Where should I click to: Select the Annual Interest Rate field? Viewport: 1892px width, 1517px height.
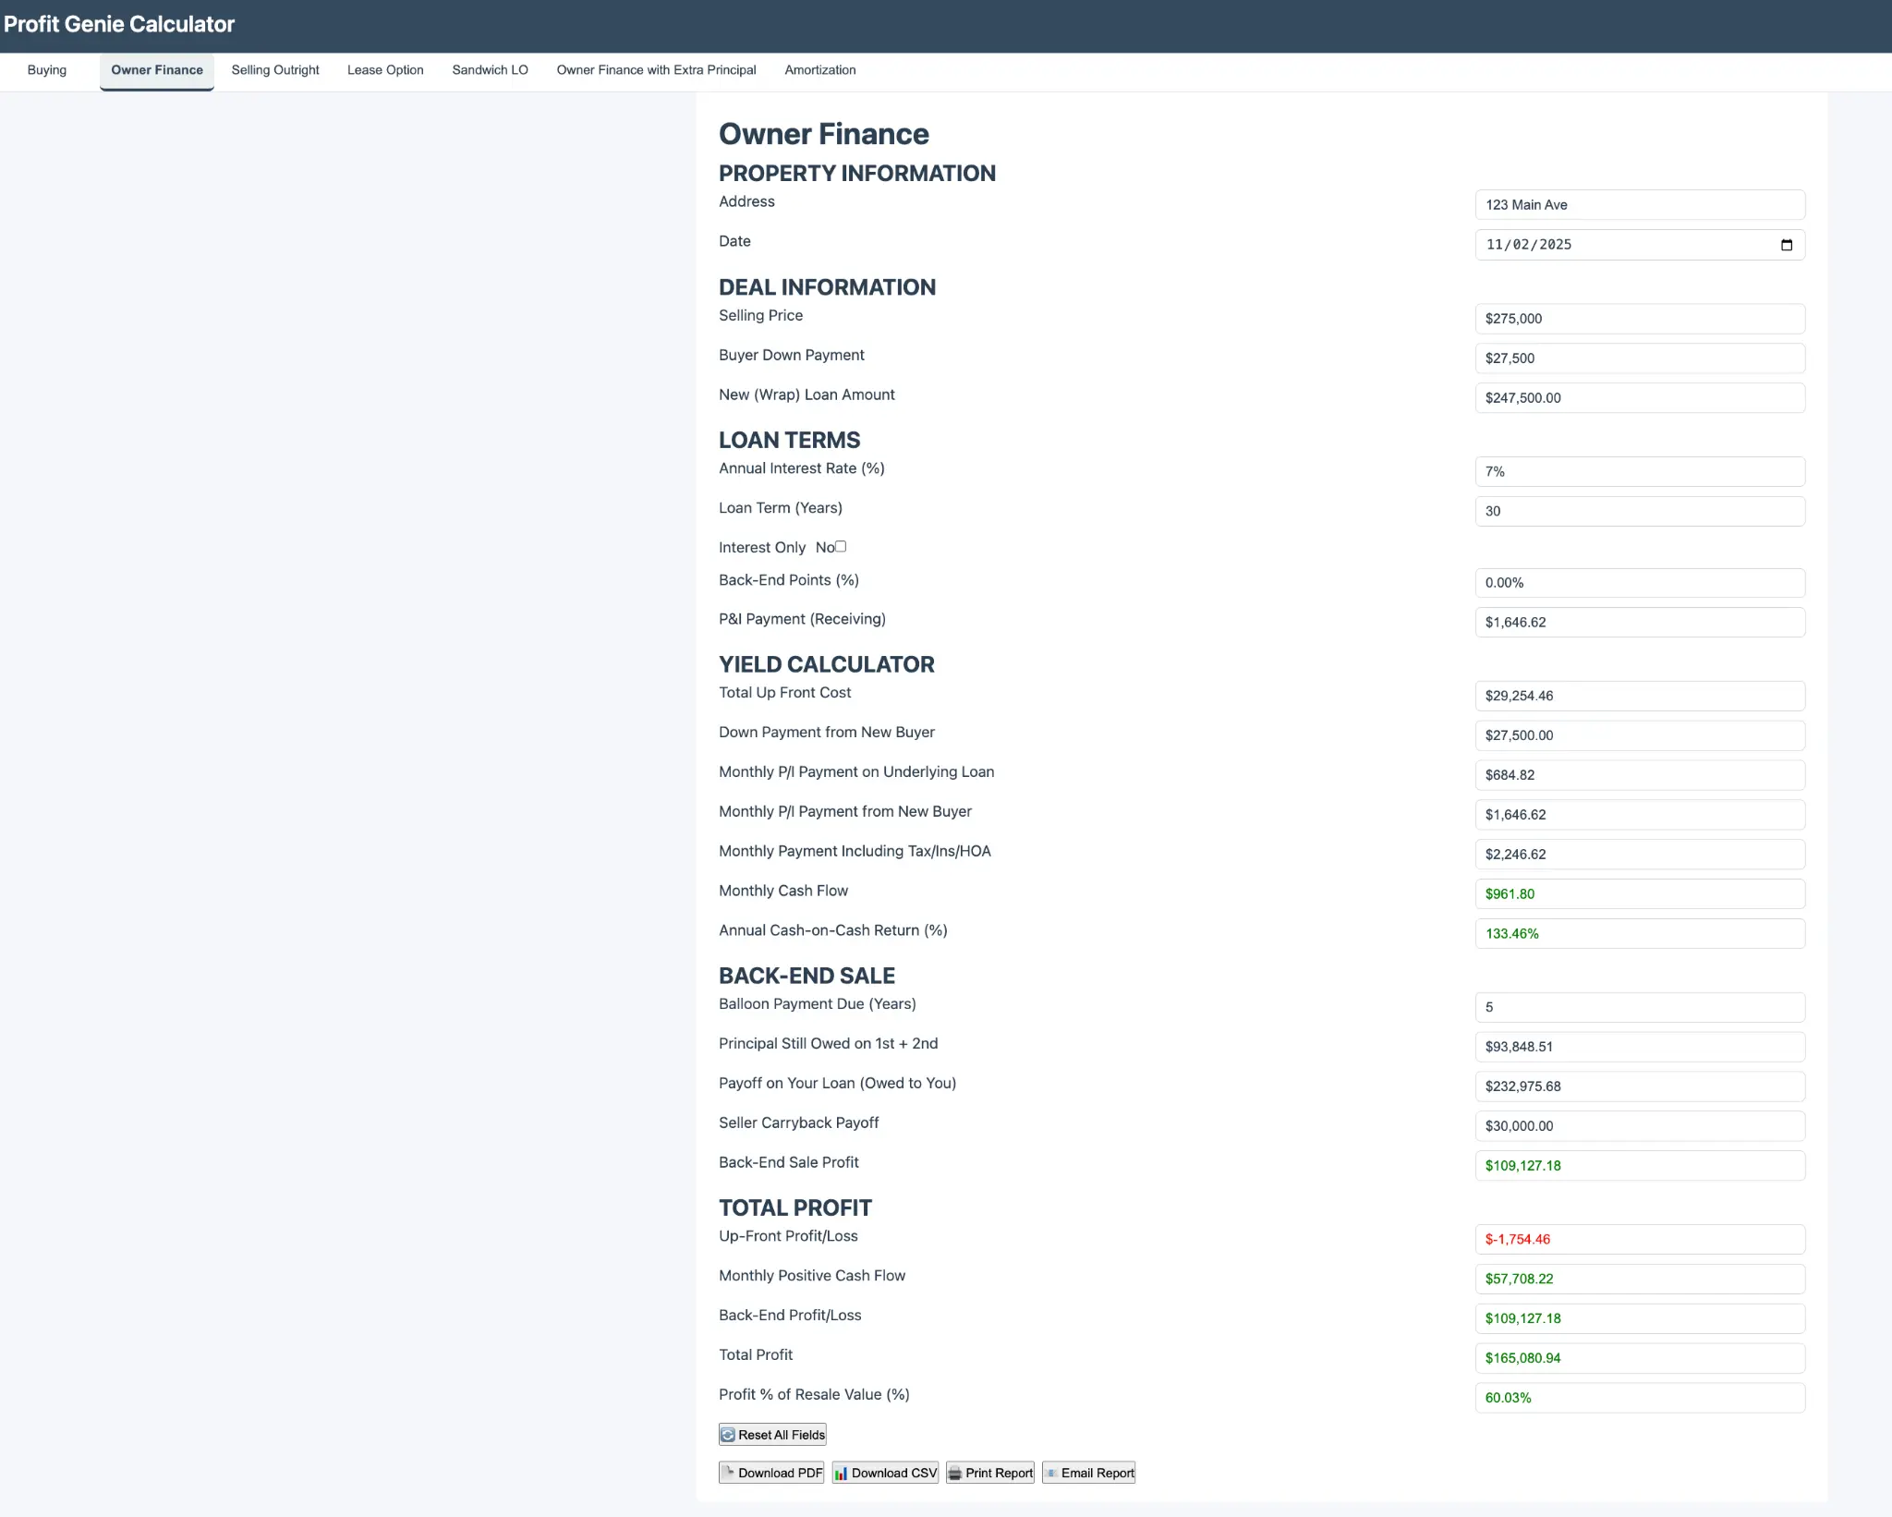tap(1640, 471)
